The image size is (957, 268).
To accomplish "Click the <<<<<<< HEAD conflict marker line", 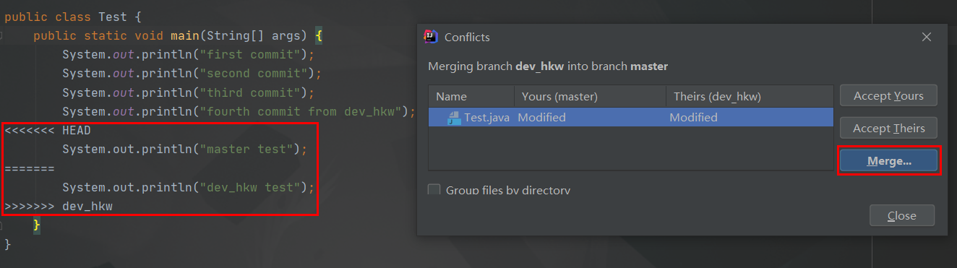I will coord(48,131).
